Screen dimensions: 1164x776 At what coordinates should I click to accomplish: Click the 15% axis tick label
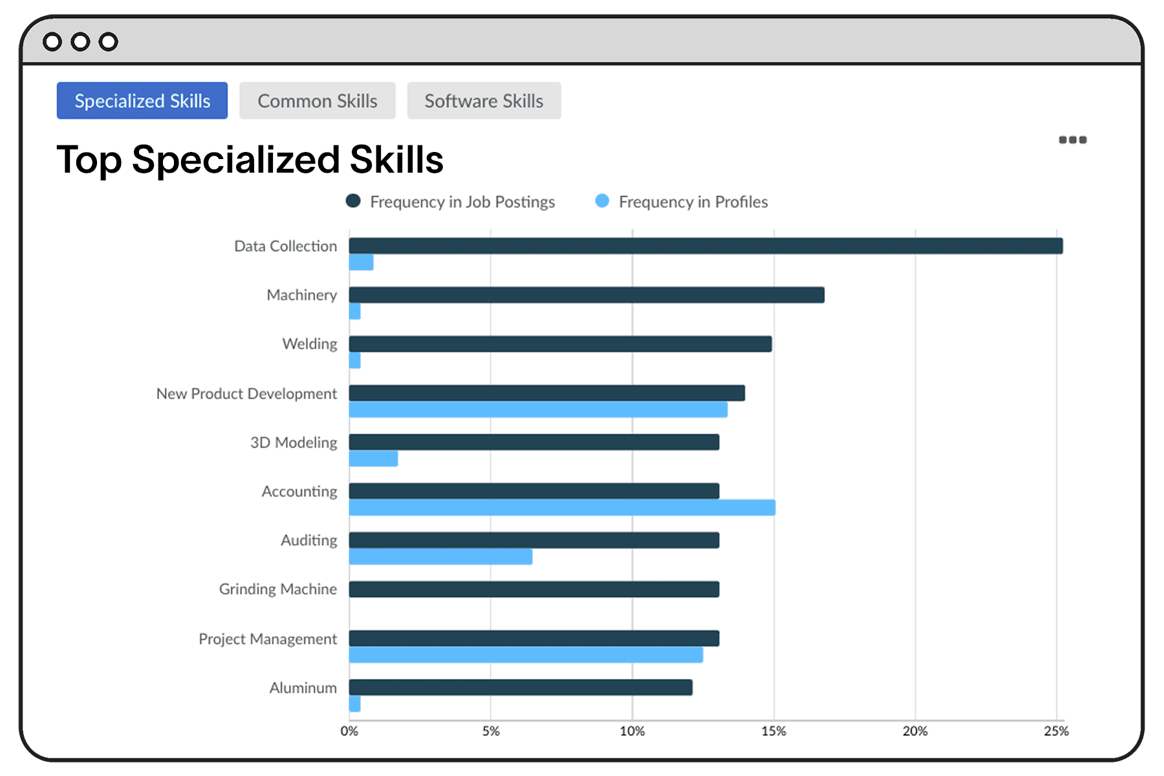coord(774,731)
